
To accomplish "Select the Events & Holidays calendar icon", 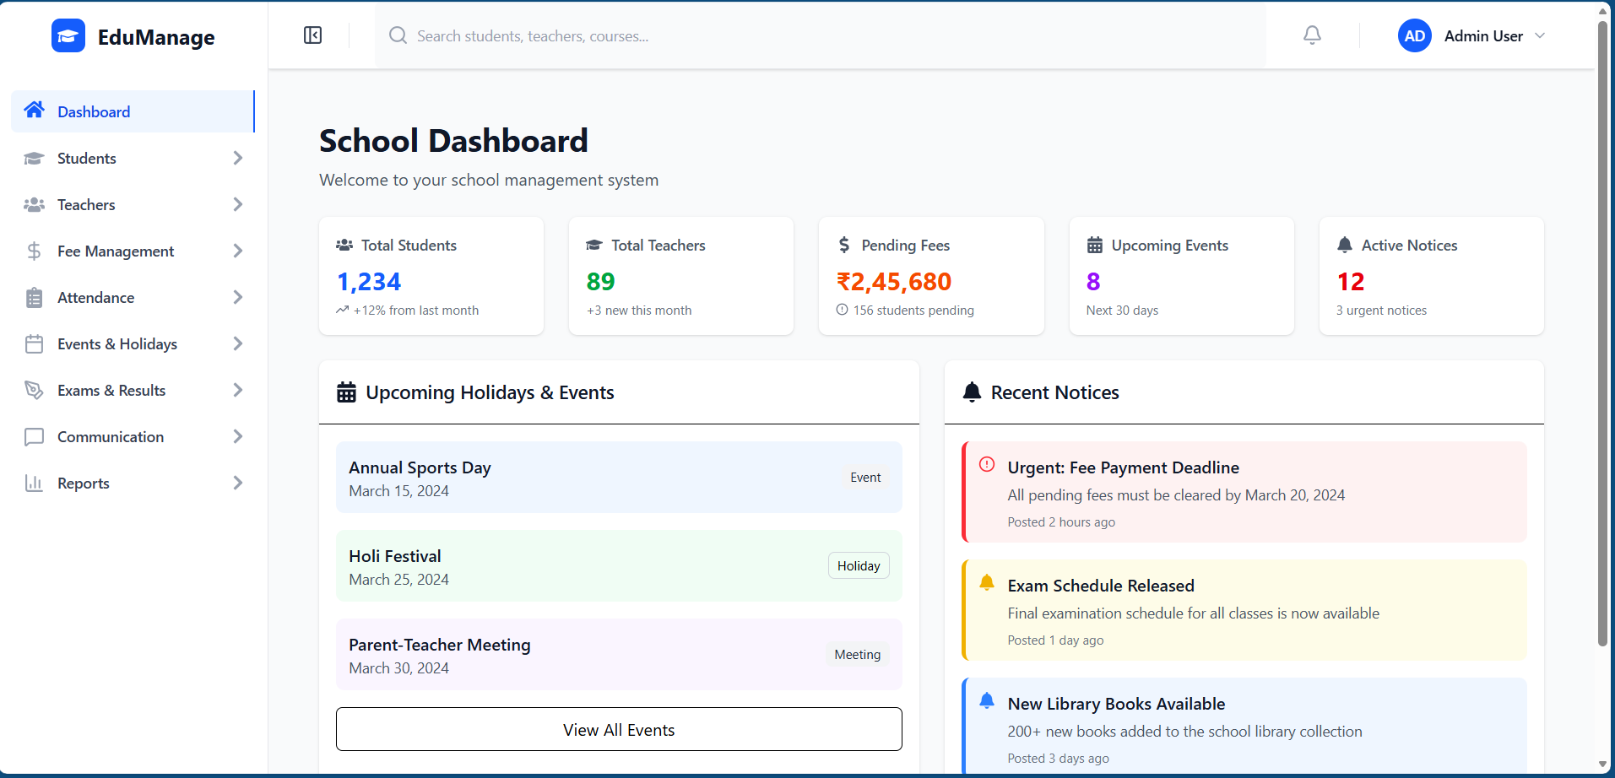I will (34, 343).
